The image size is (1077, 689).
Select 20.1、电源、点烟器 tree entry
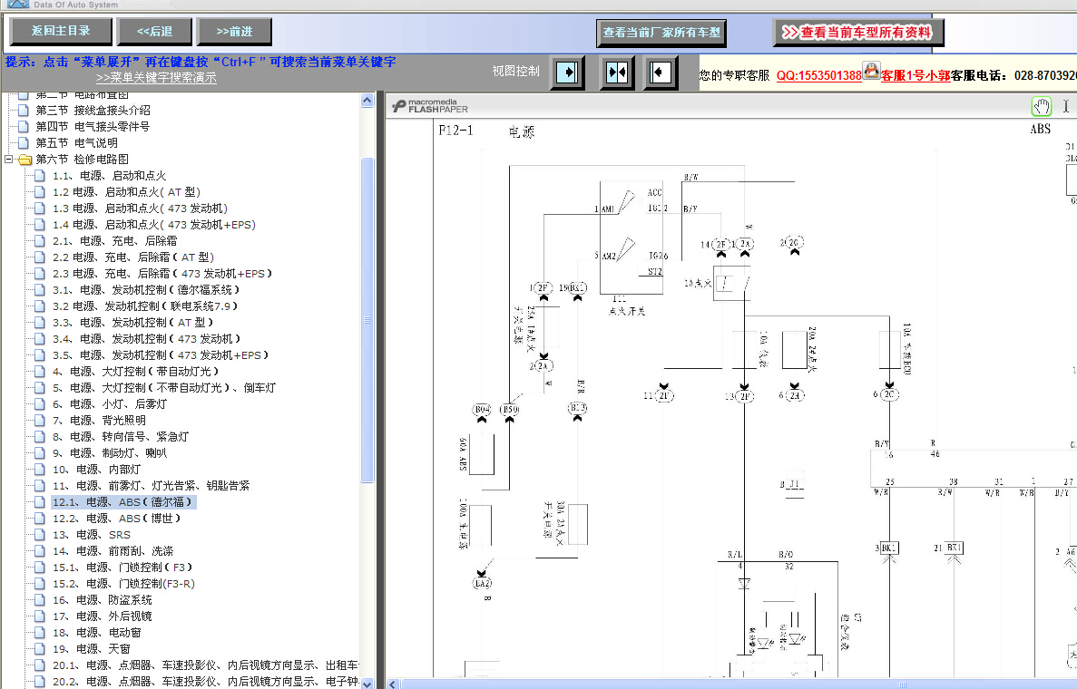tap(205, 665)
